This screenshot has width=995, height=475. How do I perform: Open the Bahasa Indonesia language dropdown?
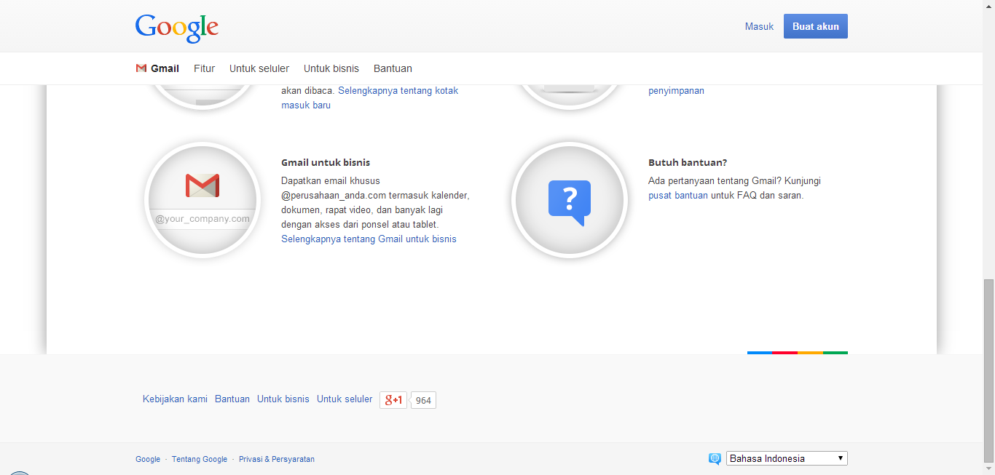pos(787,458)
